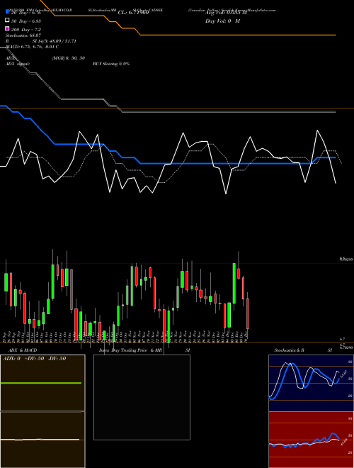Open the empty intraday price panel
The height and width of the screenshot is (468, 354).
142,397
